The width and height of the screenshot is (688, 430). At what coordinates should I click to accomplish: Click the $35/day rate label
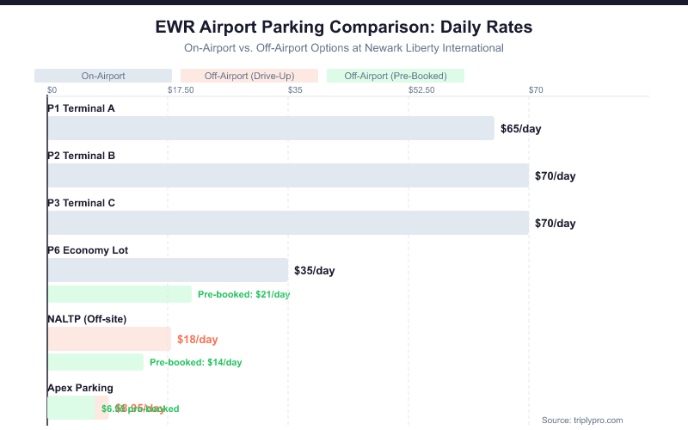[x=314, y=270]
